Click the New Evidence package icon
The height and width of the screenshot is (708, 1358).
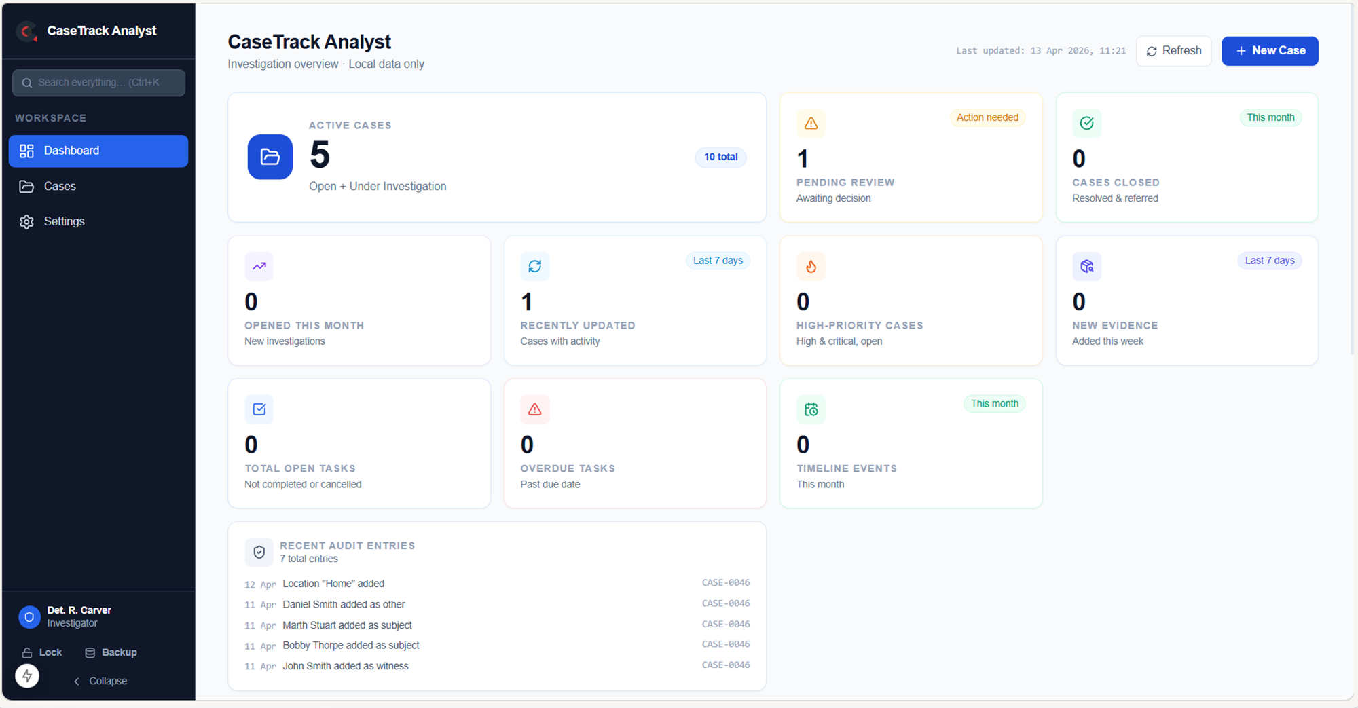[x=1086, y=266]
